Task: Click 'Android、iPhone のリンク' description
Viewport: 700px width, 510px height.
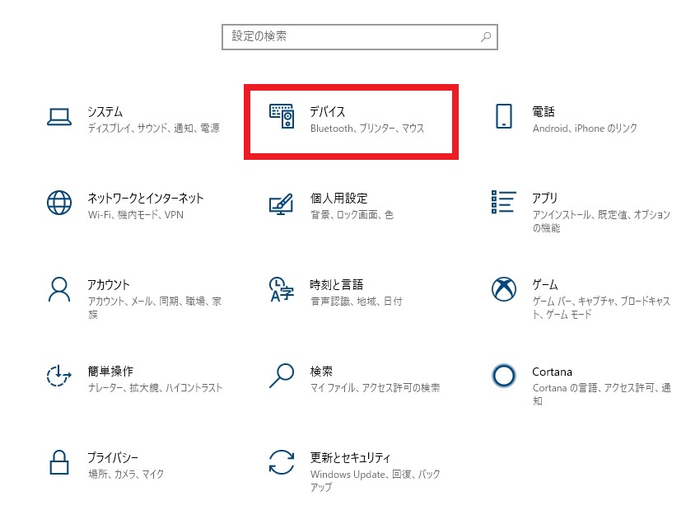Action: point(585,129)
